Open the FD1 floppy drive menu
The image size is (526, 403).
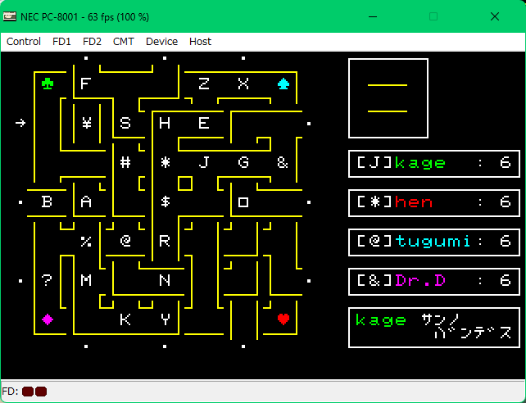[61, 42]
